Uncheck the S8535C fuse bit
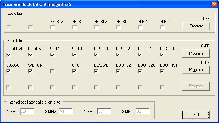 pyautogui.click(x=8, y=71)
